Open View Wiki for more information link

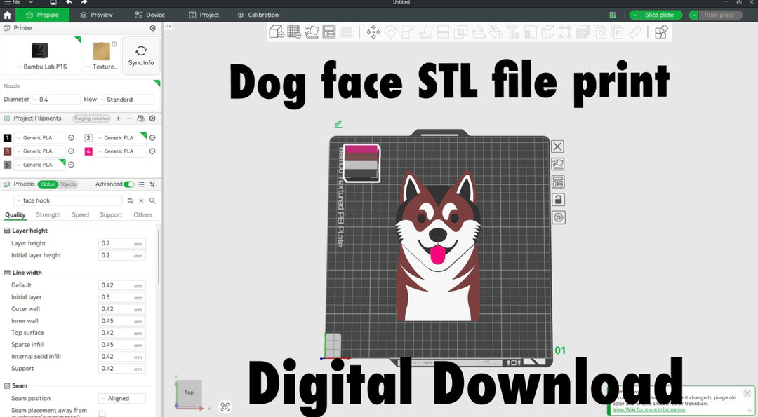(649, 410)
